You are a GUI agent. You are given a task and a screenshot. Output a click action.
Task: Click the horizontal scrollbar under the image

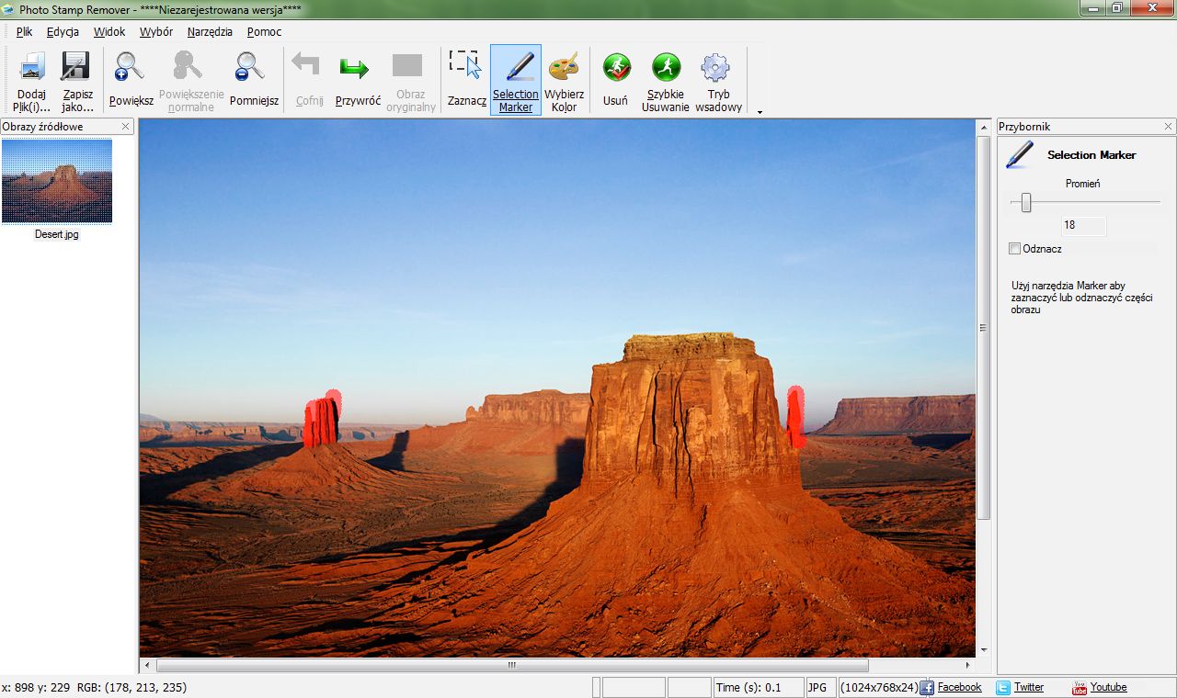click(x=512, y=665)
